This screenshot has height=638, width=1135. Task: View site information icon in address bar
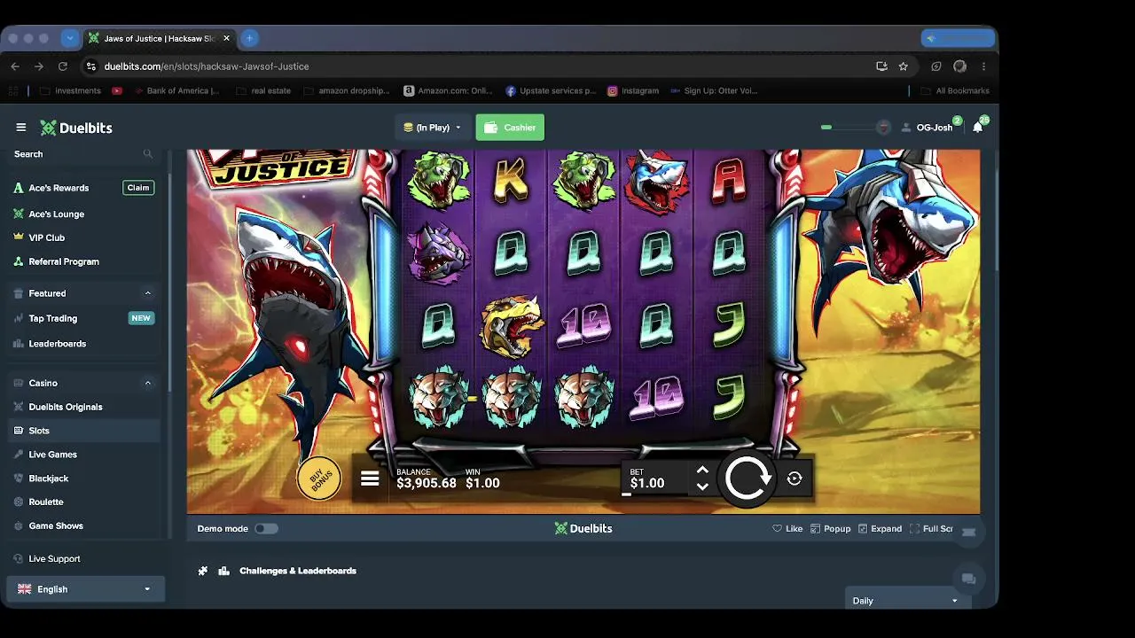point(90,66)
